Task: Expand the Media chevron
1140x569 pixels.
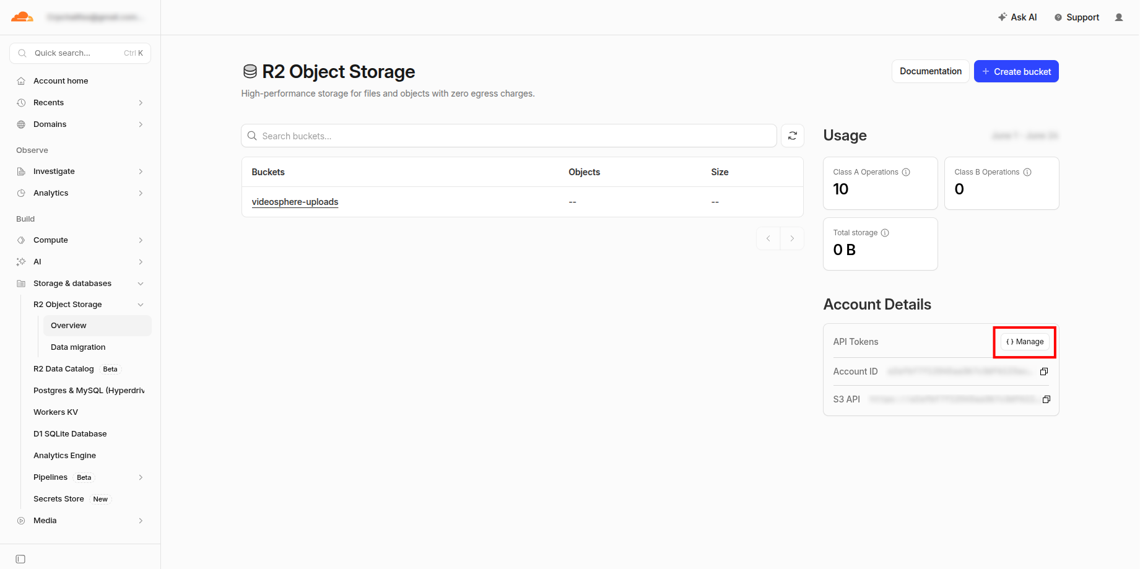Action: pyautogui.click(x=141, y=521)
